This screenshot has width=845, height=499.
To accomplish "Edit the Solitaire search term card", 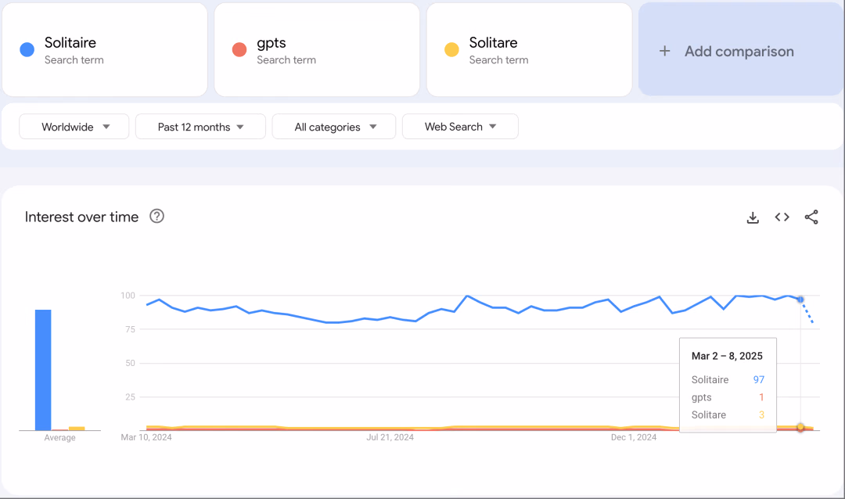I will [x=105, y=49].
